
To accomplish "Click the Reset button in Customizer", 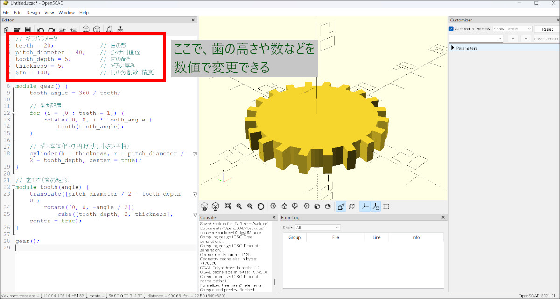I will [547, 29].
